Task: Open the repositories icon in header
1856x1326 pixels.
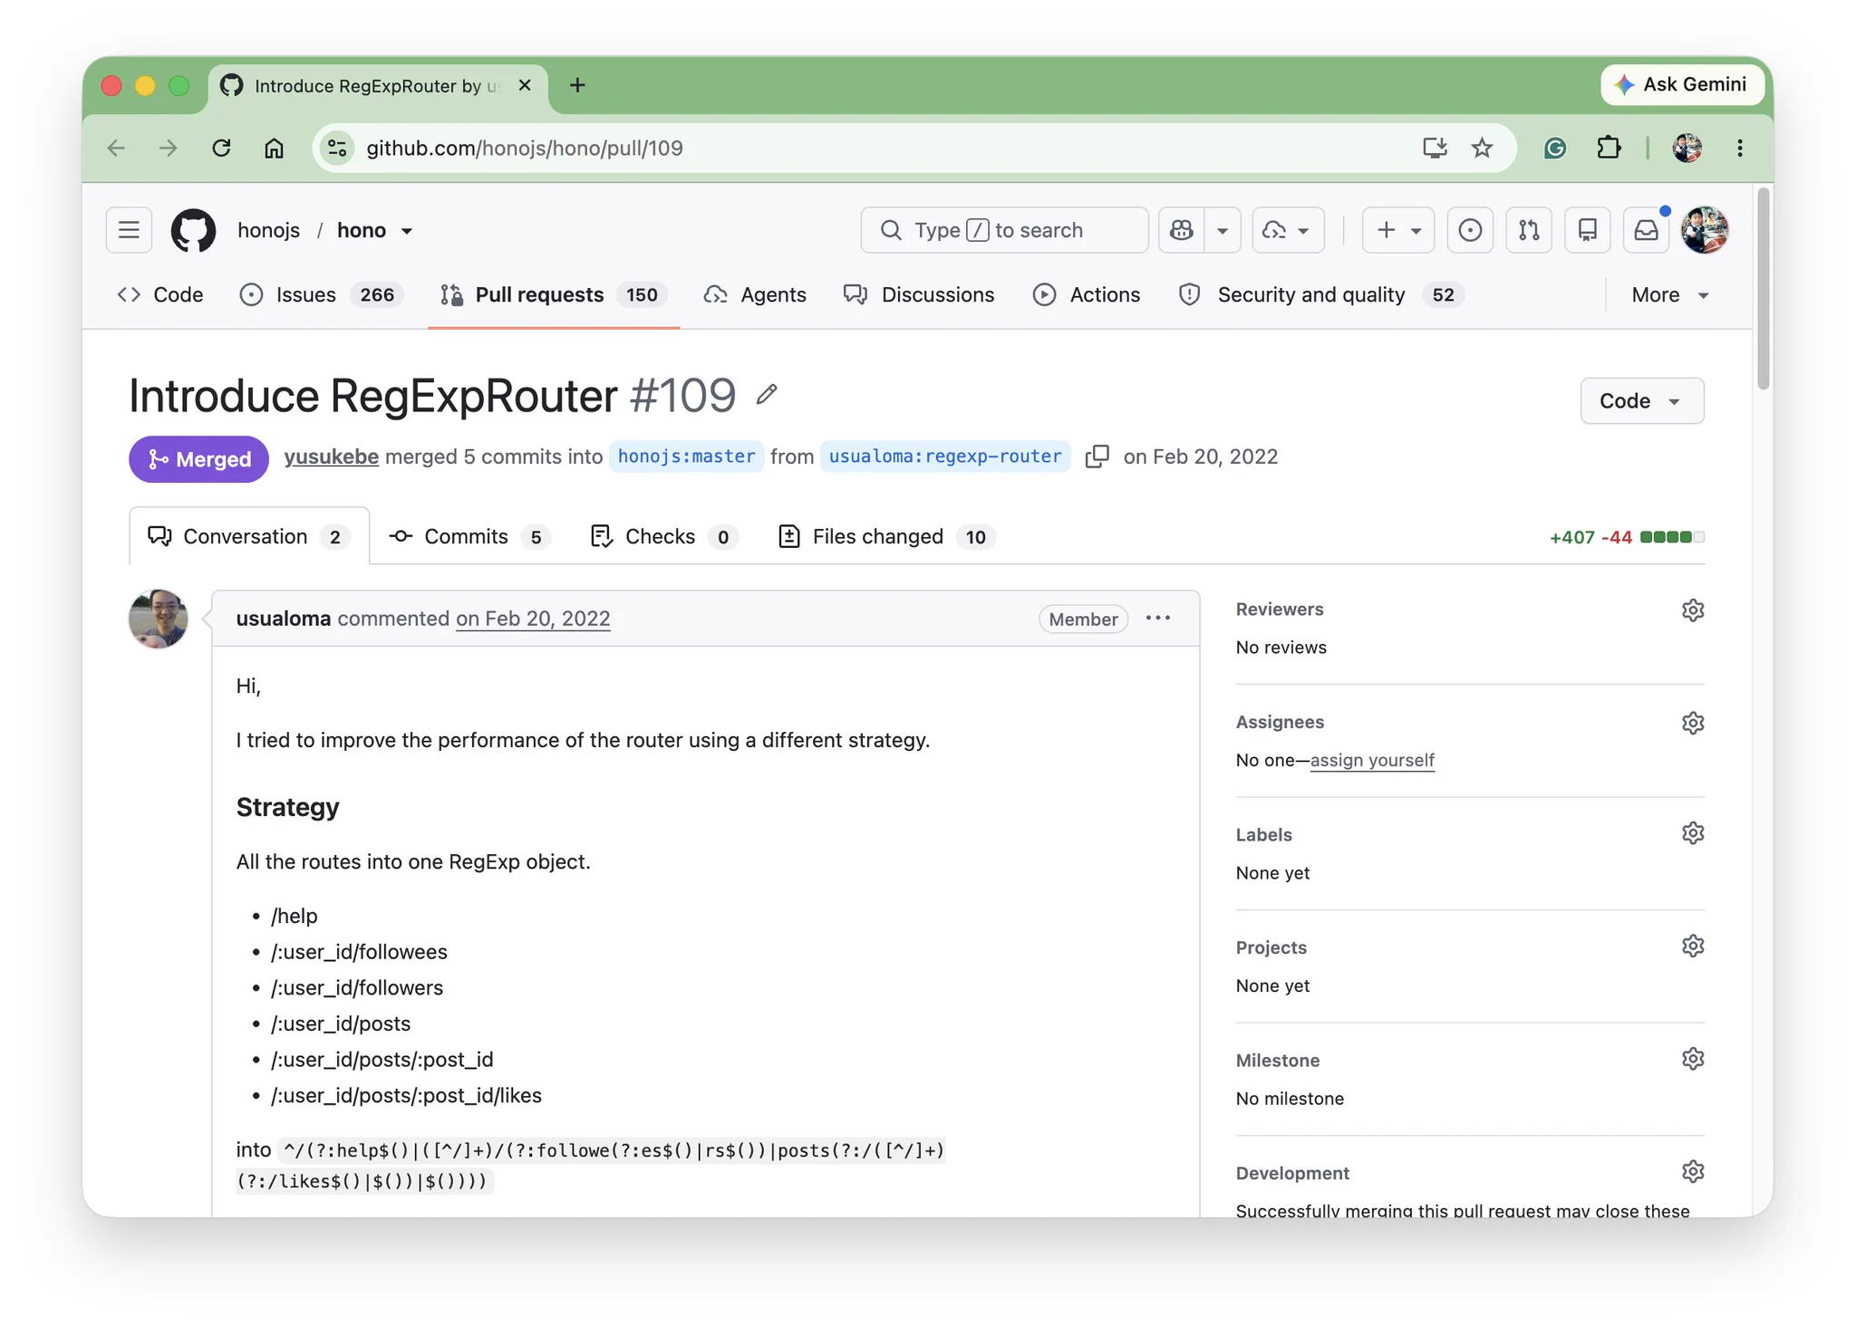Action: [1588, 230]
